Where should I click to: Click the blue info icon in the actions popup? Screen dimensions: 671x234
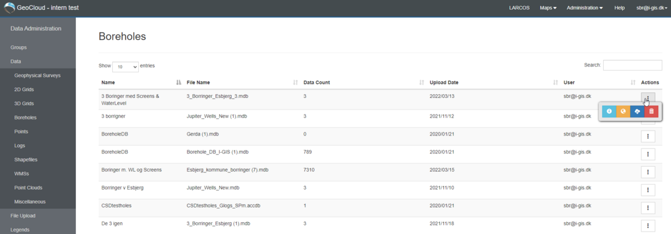coord(609,111)
